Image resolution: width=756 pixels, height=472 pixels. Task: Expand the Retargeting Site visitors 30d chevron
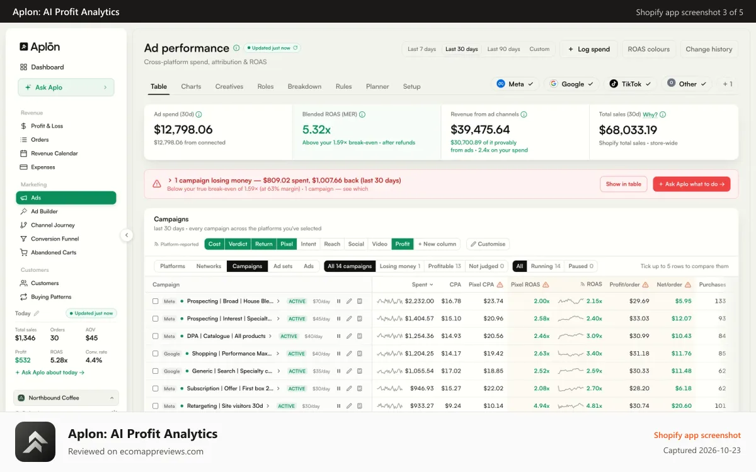(268, 406)
